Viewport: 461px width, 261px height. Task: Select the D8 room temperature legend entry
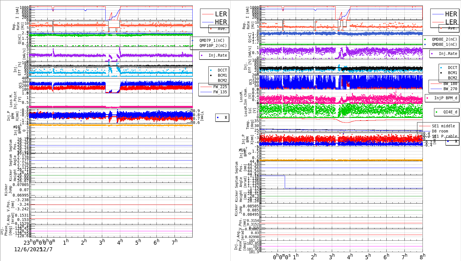click(x=440, y=131)
